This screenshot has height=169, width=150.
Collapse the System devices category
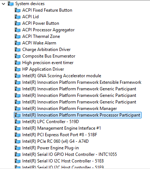[4, 4]
